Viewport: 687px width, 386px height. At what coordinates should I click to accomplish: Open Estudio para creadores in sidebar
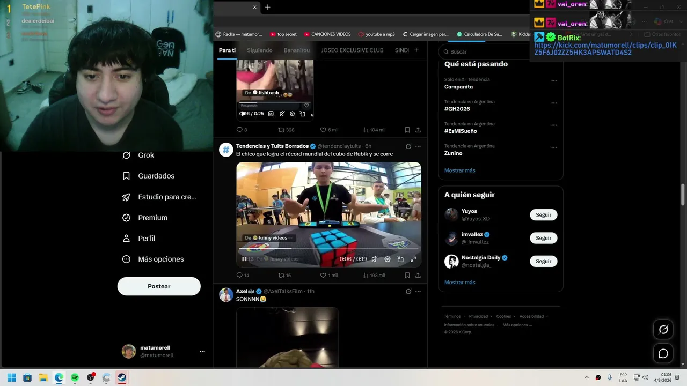tap(159, 197)
